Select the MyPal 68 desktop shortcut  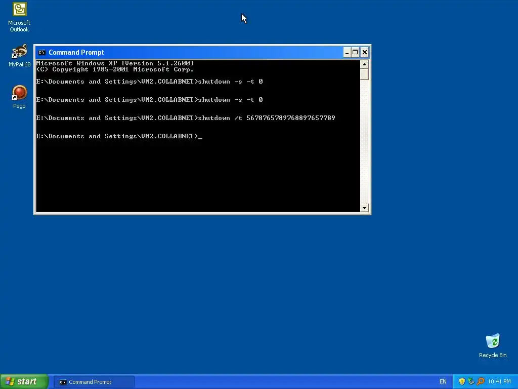[x=19, y=56]
